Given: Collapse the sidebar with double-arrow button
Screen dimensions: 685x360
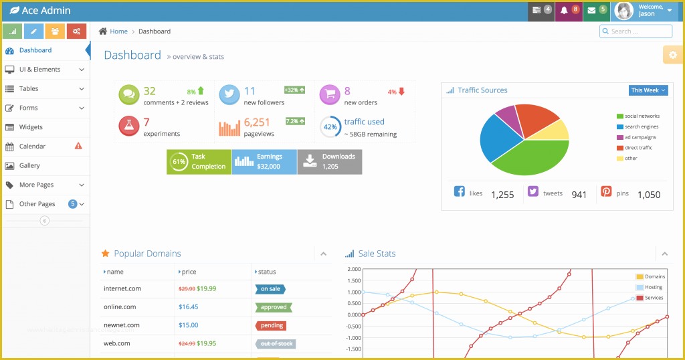Looking at the screenshot, I should pyautogui.click(x=45, y=221).
